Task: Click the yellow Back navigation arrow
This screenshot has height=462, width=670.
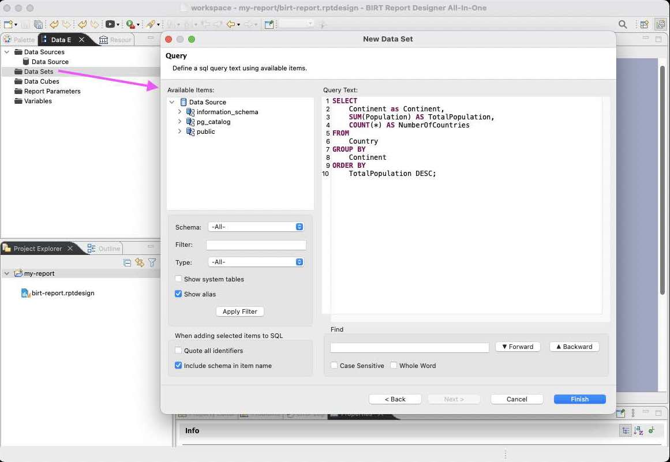Action: pos(231,24)
